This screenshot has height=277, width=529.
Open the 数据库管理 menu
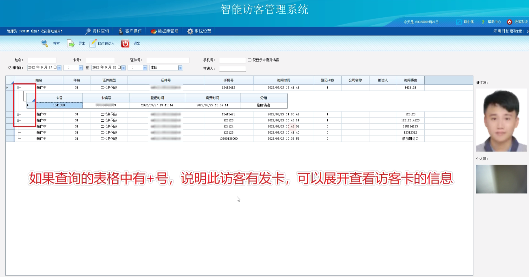165,31
